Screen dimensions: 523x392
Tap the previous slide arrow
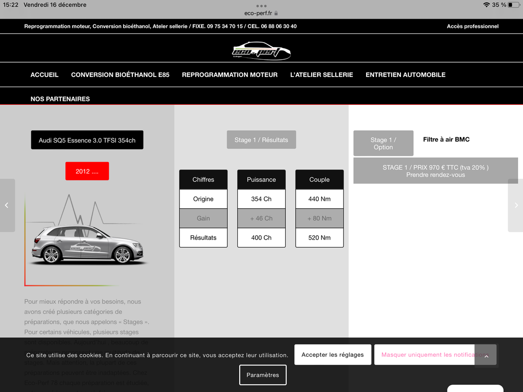(7, 205)
